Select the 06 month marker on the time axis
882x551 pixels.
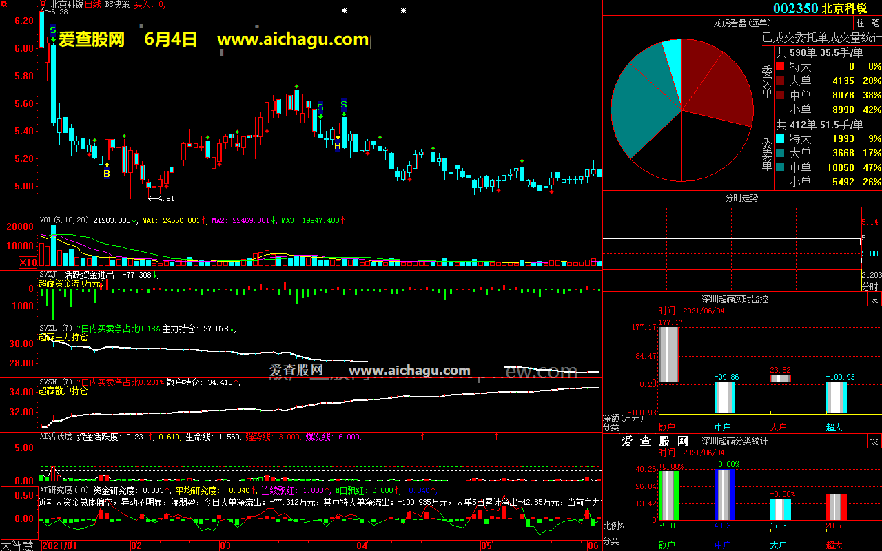tap(593, 545)
